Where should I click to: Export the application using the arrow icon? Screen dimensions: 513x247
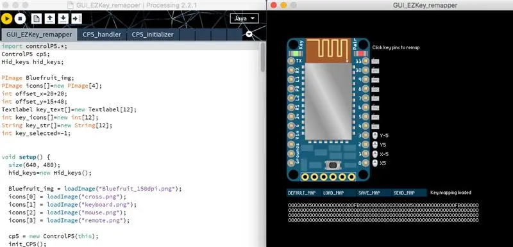[x=76, y=19]
